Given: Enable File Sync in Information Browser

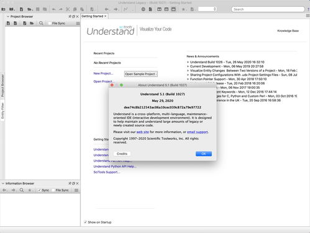Looking at the screenshot, I should pos(53,190).
